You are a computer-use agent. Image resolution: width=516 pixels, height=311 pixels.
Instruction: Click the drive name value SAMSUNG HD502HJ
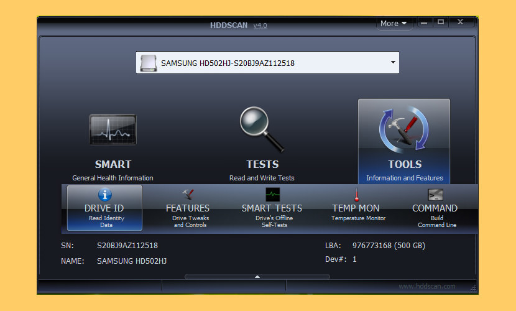[131, 261]
